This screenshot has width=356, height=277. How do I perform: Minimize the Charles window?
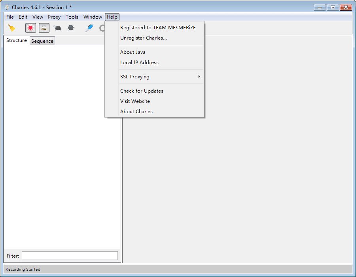[320, 8]
